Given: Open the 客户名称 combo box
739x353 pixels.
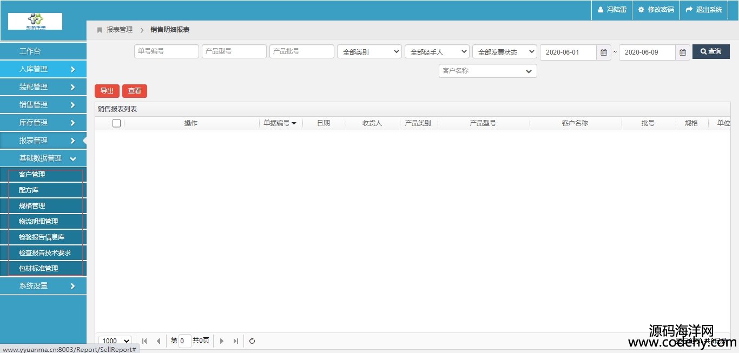Looking at the screenshot, I should 488,71.
